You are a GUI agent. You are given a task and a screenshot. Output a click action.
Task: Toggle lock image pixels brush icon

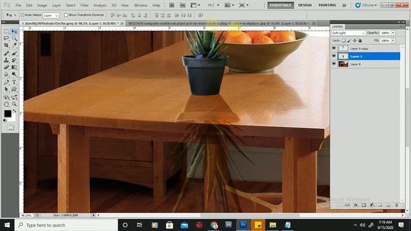(x=349, y=40)
